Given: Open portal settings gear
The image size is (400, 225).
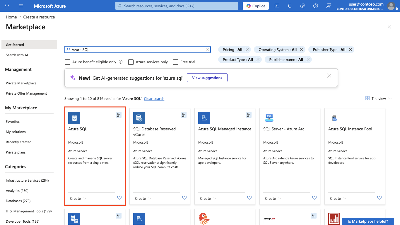Looking at the screenshot, I should pyautogui.click(x=303, y=6).
